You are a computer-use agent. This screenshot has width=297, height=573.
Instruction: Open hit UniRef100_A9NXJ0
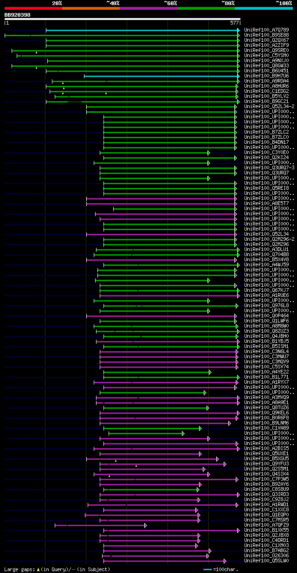tap(266, 61)
